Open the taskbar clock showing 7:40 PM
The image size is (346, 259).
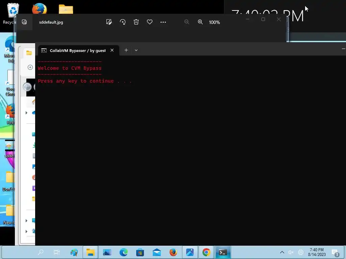point(317,252)
